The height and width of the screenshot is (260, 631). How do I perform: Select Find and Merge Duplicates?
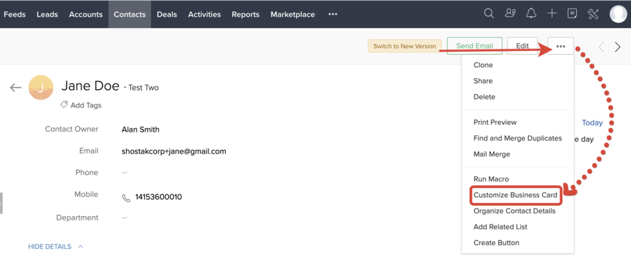coord(518,138)
